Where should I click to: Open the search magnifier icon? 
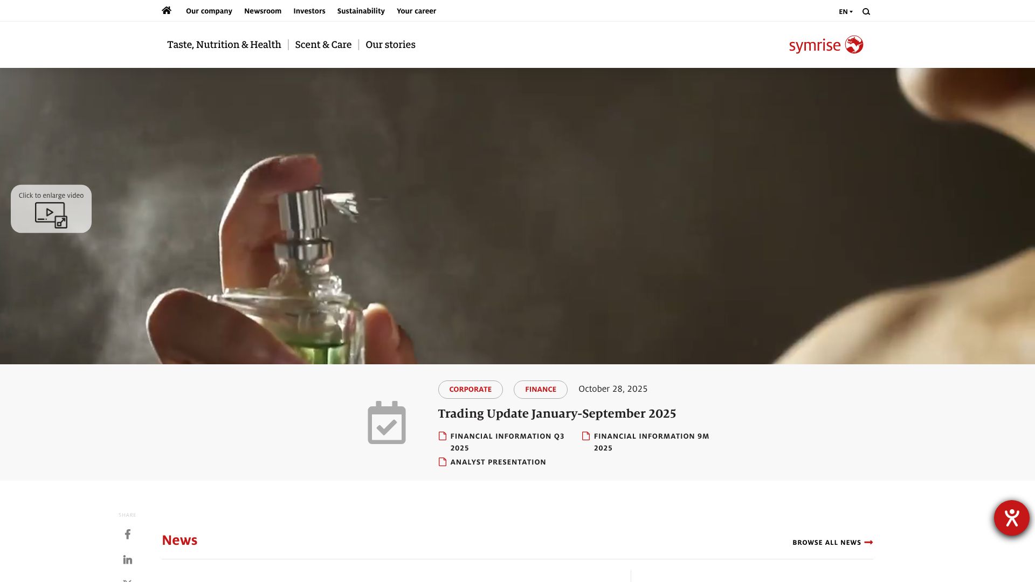point(866,11)
